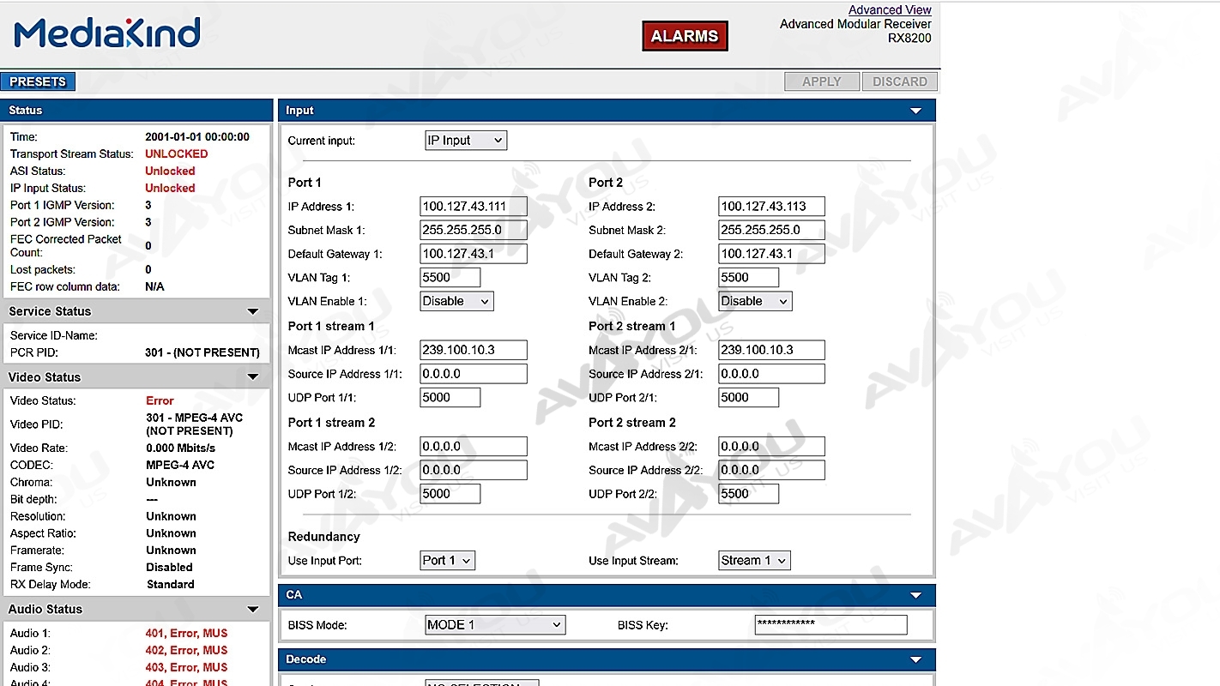1220x686 pixels.
Task: Collapse the Input panel arrow
Action: (916, 111)
